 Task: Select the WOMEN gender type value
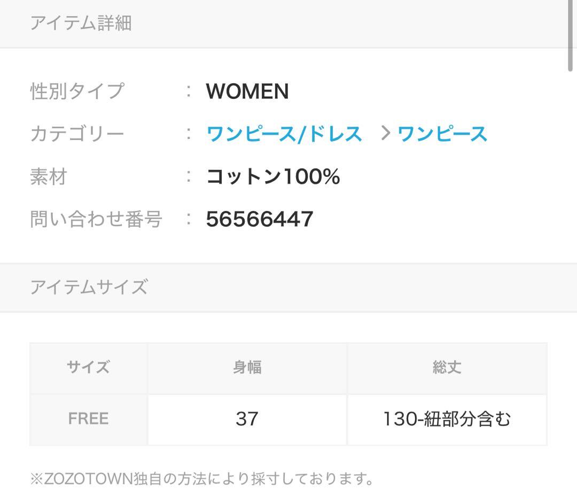[x=247, y=91]
